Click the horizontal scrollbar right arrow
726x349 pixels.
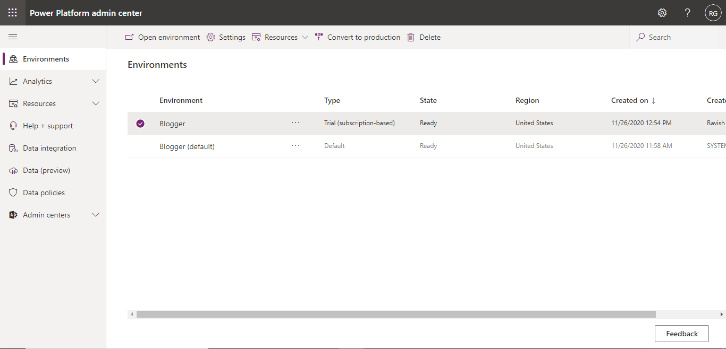[x=721, y=314]
